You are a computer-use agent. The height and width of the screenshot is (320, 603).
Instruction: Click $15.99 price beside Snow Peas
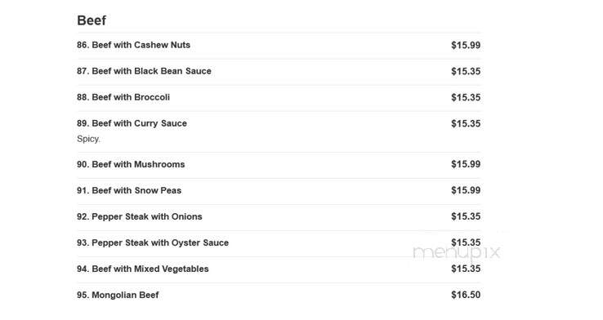(466, 190)
